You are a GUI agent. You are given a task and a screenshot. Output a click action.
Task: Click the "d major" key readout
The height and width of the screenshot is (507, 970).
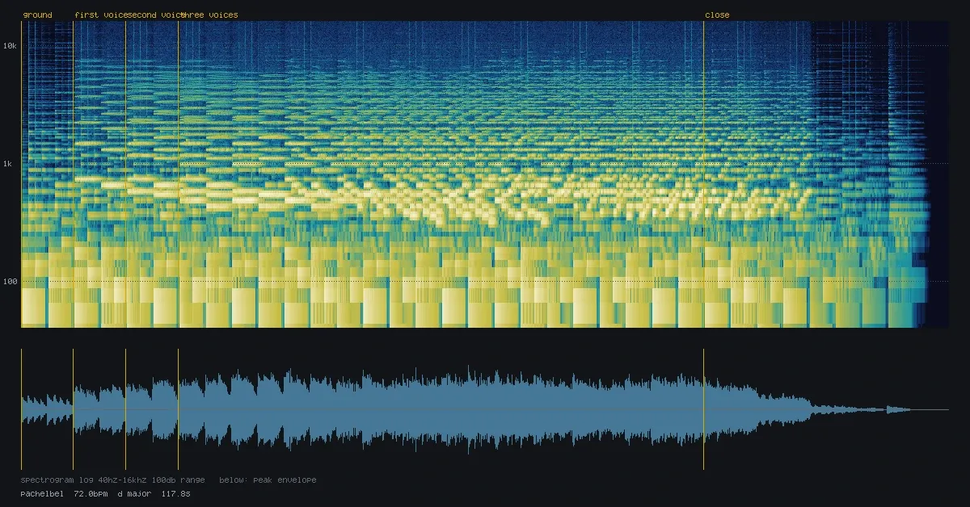point(135,492)
